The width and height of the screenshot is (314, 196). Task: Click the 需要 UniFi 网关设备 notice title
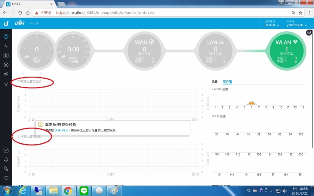[x=60, y=125]
